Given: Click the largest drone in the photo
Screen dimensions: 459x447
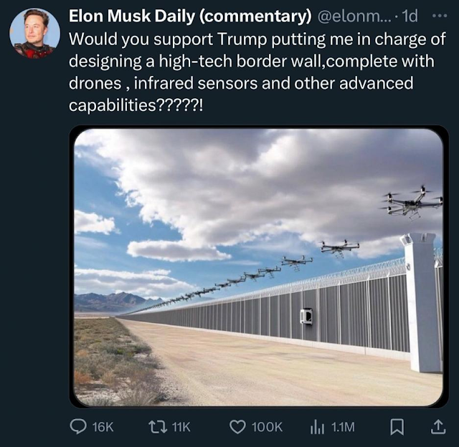Looking at the screenshot, I should click(412, 203).
